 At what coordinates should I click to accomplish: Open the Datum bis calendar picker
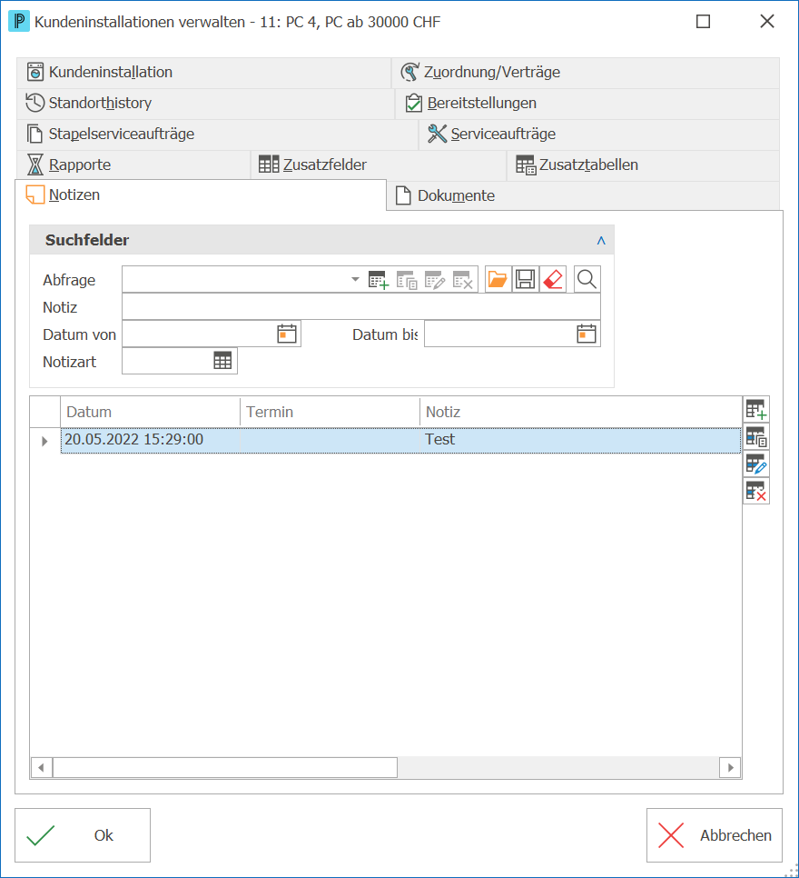point(587,334)
